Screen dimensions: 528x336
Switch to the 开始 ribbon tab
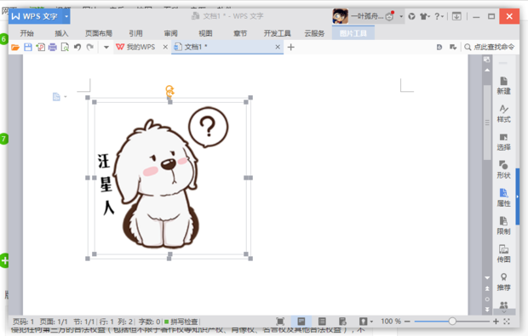26,33
